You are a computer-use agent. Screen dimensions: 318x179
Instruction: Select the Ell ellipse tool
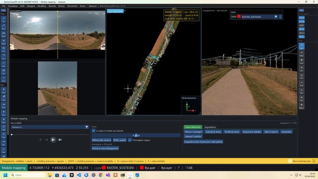3,72
